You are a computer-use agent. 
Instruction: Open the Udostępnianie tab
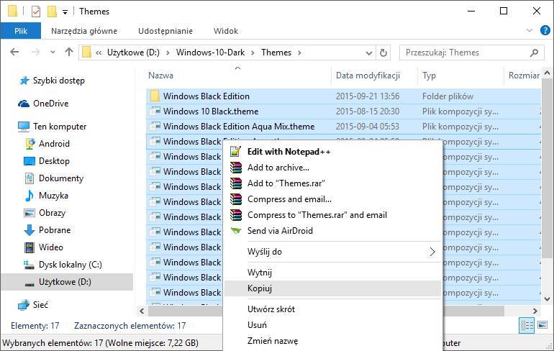point(165,31)
